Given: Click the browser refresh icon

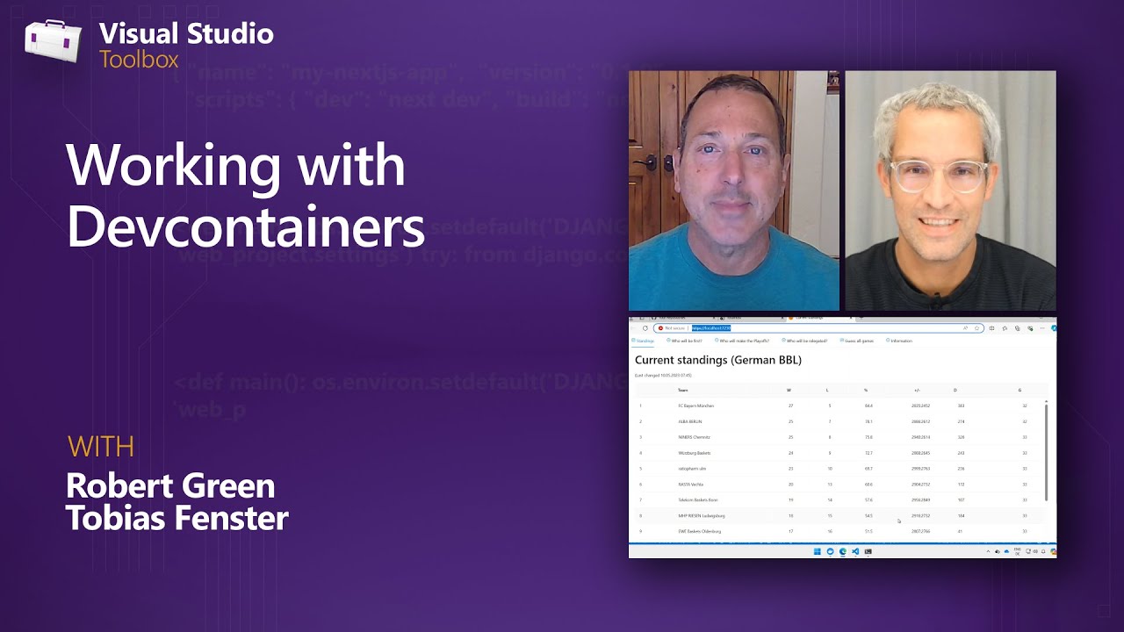Looking at the screenshot, I should [x=645, y=328].
